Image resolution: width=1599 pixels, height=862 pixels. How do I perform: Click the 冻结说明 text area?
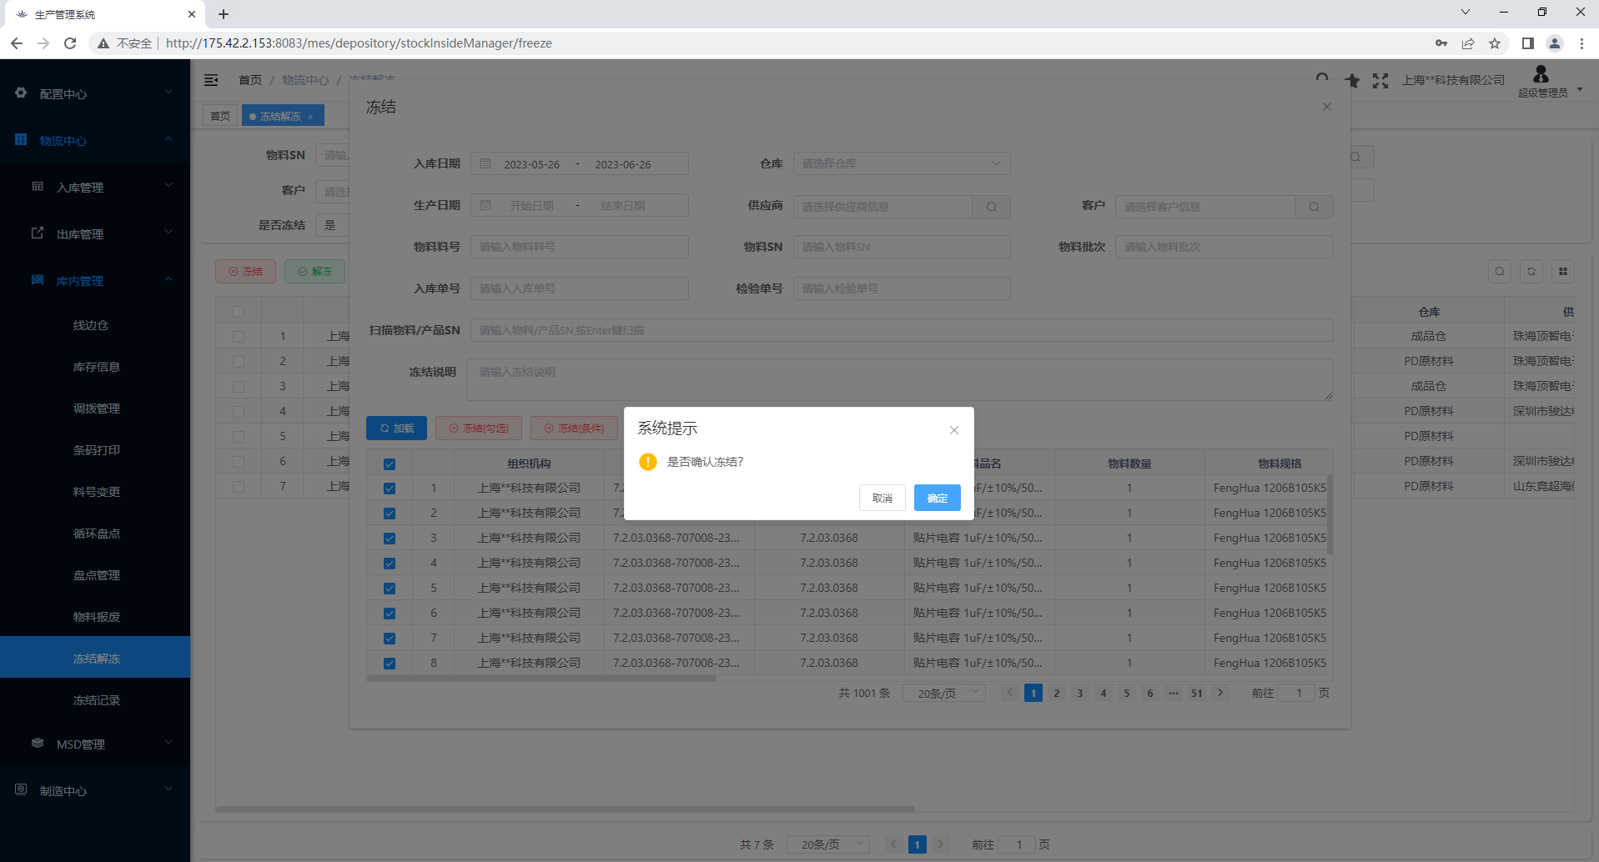[x=900, y=379]
